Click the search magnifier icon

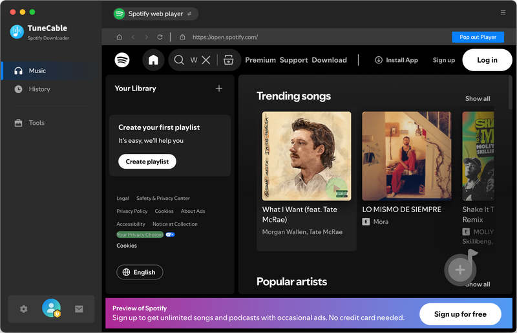coord(179,60)
